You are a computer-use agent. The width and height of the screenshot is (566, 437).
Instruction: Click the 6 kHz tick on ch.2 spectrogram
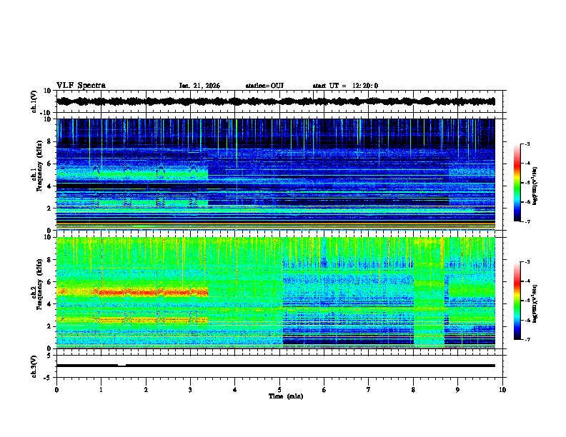tap(50, 282)
